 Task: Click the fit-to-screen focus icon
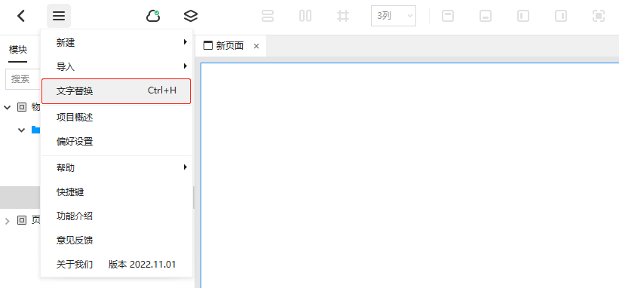[x=599, y=16]
